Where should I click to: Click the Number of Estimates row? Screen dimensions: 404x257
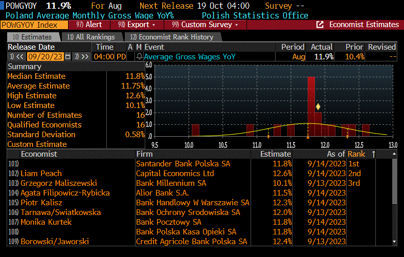tap(76, 115)
